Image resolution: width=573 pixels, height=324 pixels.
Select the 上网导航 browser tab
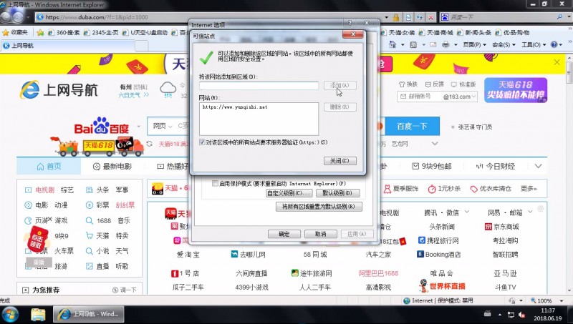67,46
